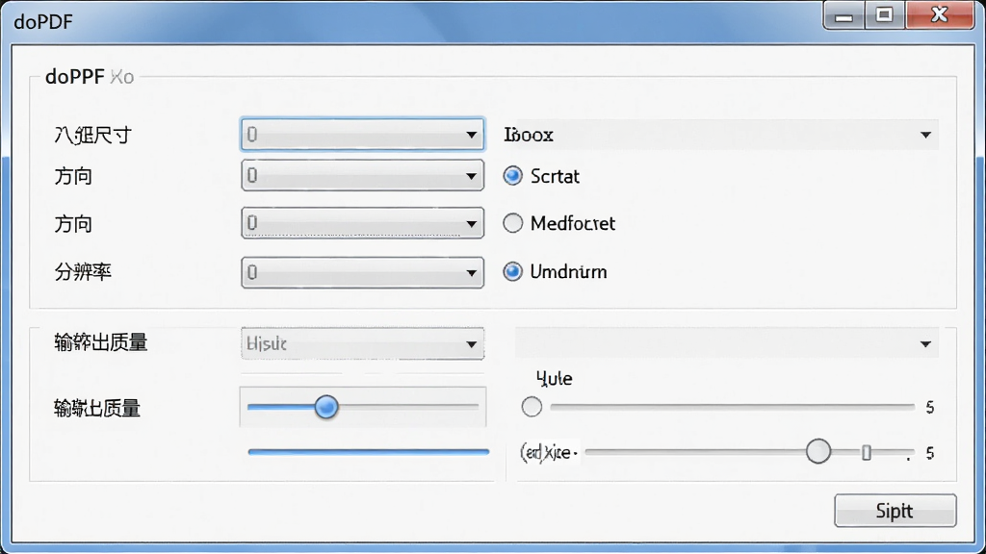Image resolution: width=986 pixels, height=554 pixels.
Task: Minimize the doPDF window
Action: pyautogui.click(x=843, y=15)
